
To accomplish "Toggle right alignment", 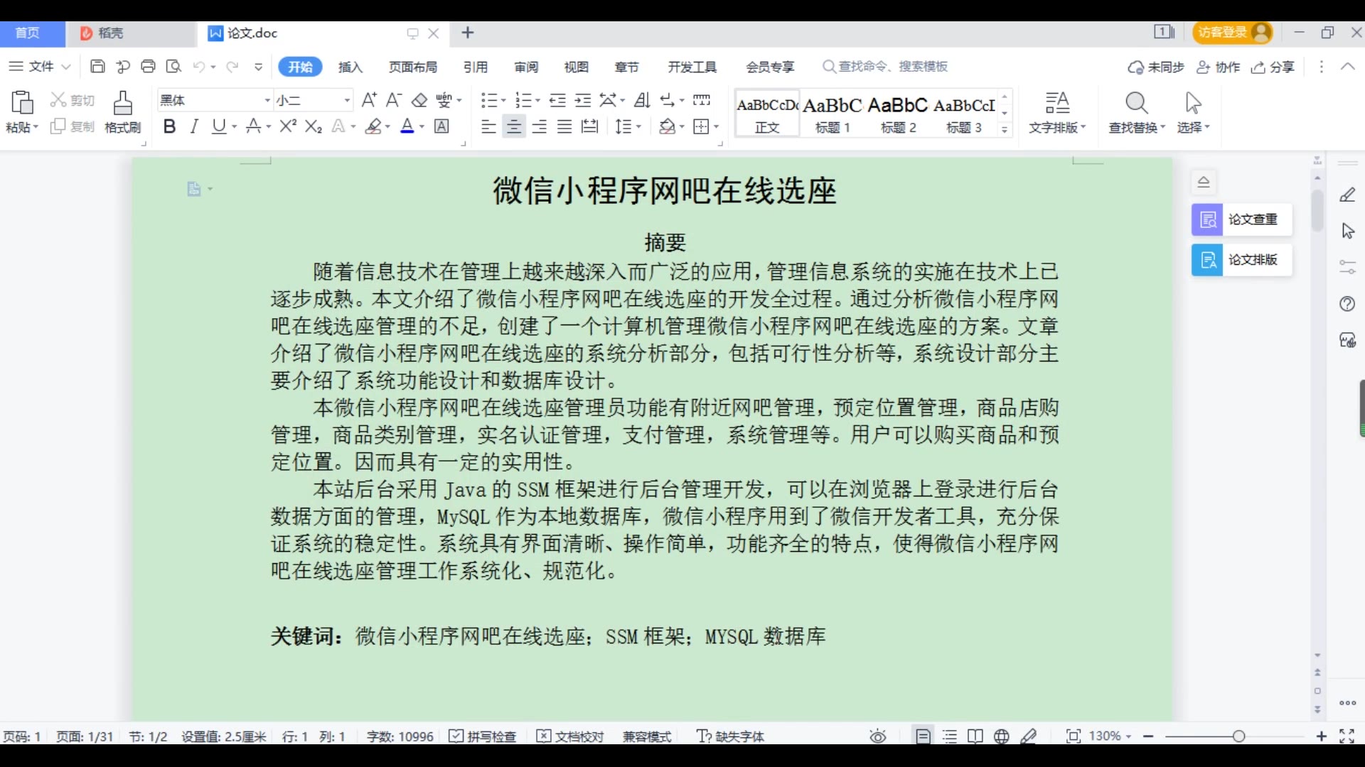I will [539, 126].
